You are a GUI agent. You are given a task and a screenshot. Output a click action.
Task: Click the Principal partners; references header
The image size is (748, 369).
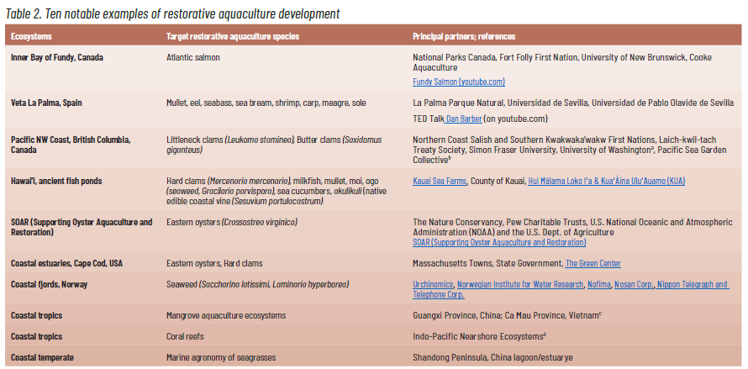click(464, 36)
